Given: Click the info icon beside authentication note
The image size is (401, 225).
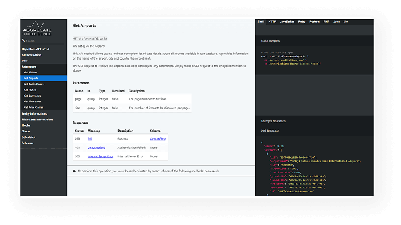Looking at the screenshot, I should pos(74,171).
